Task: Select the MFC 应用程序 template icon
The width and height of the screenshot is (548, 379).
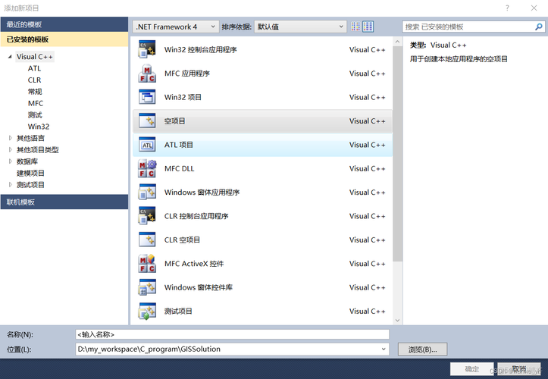Action: [x=147, y=74]
